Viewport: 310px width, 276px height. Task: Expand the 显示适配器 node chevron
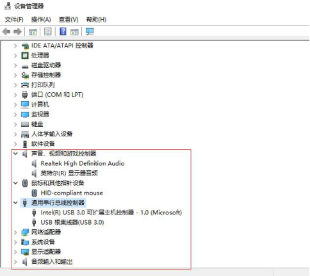[x=15, y=252]
